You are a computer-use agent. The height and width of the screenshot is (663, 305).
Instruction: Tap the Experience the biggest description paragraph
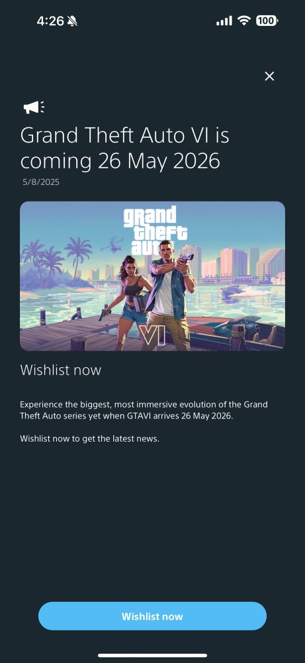point(144,410)
